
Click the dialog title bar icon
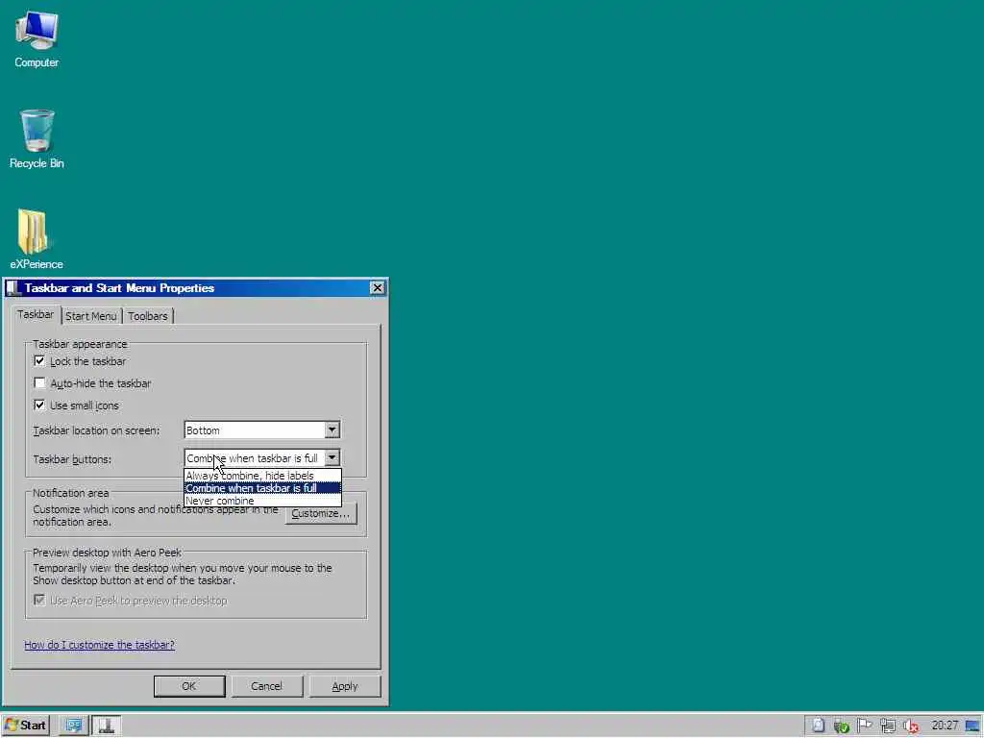coord(12,288)
